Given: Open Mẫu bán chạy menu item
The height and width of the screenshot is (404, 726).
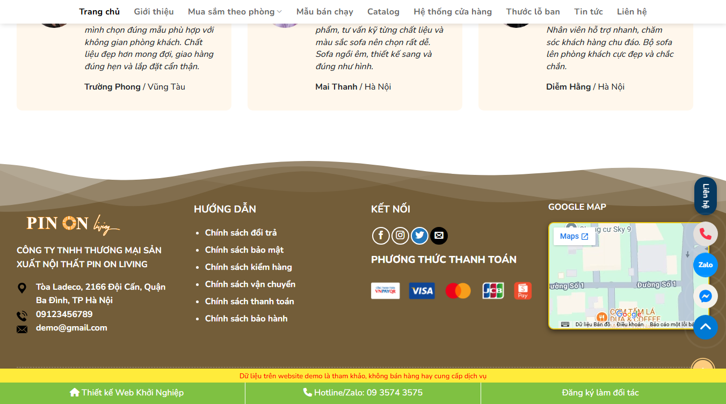Looking at the screenshot, I should [325, 12].
